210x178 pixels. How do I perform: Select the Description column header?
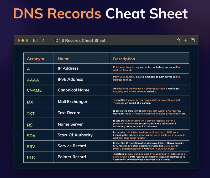(124, 59)
